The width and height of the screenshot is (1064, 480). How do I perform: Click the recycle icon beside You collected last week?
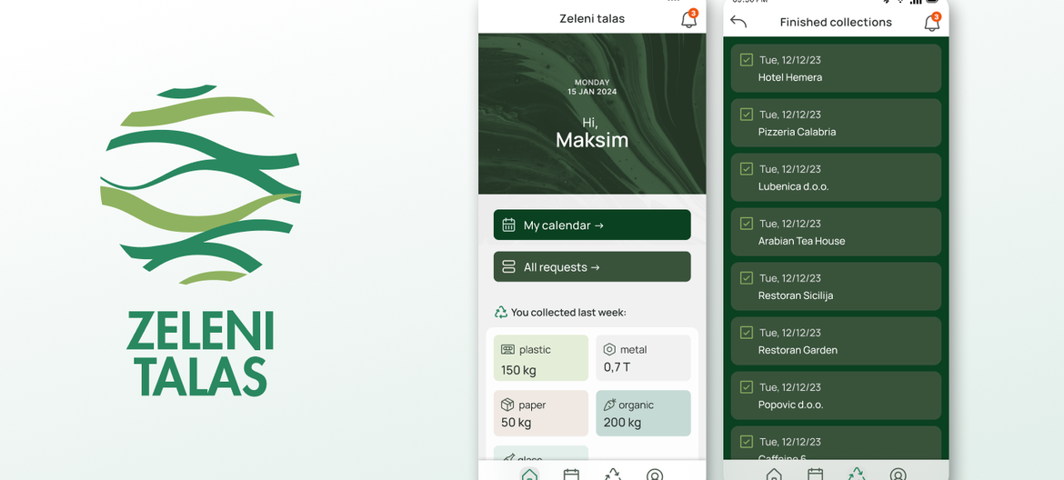pyautogui.click(x=501, y=312)
